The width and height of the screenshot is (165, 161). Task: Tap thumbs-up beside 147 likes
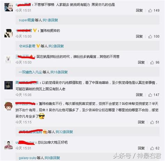click(x=150, y=95)
